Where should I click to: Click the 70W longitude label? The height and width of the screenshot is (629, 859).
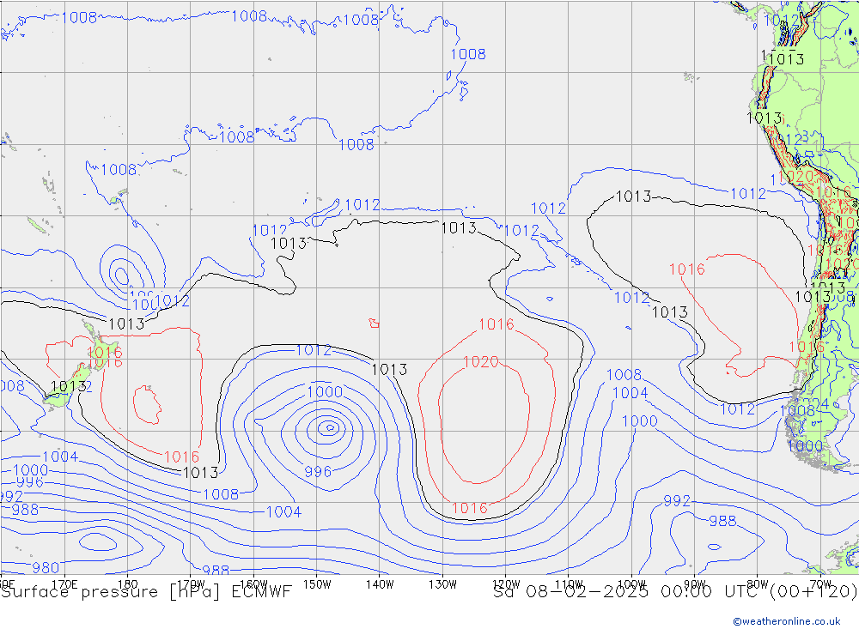pyautogui.click(x=820, y=584)
